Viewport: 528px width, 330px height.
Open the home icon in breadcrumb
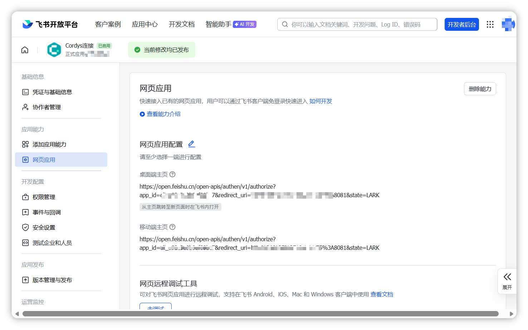click(25, 50)
